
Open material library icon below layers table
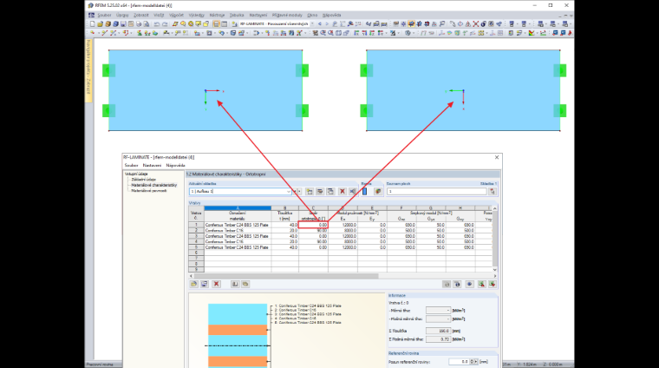pyautogui.click(x=193, y=285)
